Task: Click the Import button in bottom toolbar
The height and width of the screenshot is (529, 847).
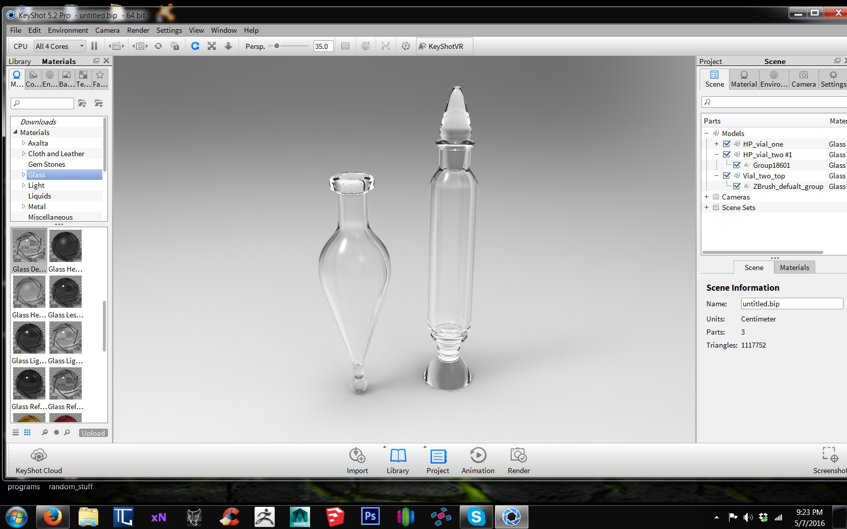Action: click(x=357, y=460)
